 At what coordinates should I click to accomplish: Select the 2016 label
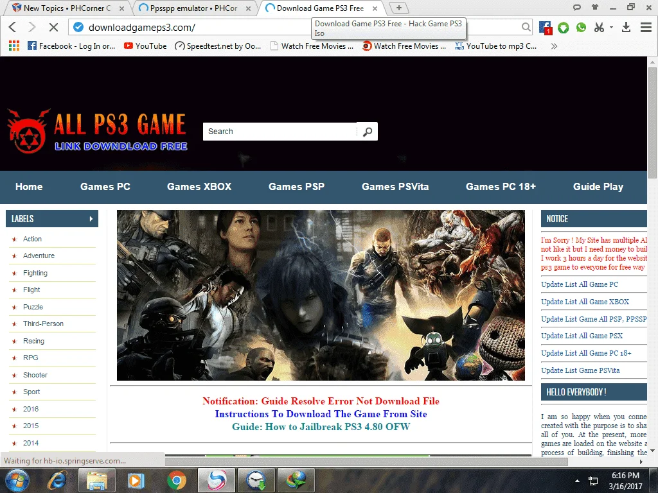click(x=31, y=409)
